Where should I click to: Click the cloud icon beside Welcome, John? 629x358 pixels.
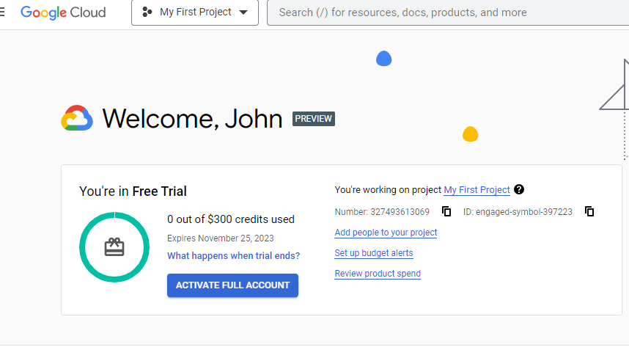click(x=77, y=118)
